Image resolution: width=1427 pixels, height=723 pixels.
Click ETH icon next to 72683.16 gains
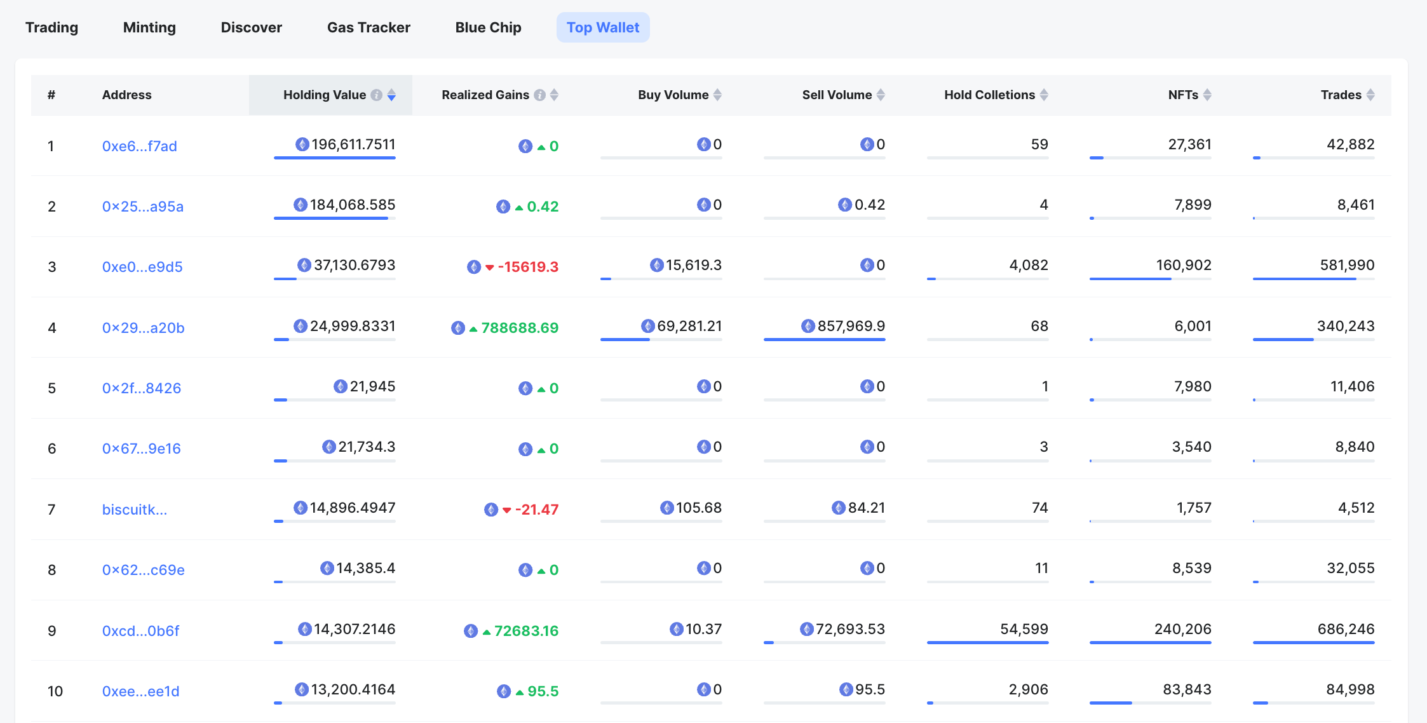(x=471, y=631)
